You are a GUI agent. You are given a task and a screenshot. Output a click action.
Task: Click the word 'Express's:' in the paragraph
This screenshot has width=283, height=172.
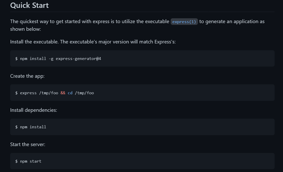point(165,42)
